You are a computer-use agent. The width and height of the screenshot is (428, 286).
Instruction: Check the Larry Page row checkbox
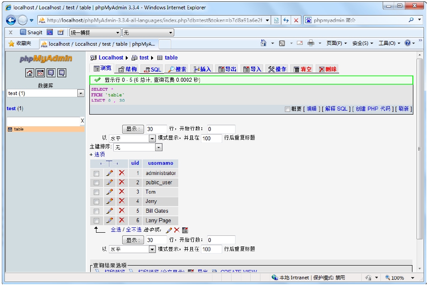(x=96, y=221)
